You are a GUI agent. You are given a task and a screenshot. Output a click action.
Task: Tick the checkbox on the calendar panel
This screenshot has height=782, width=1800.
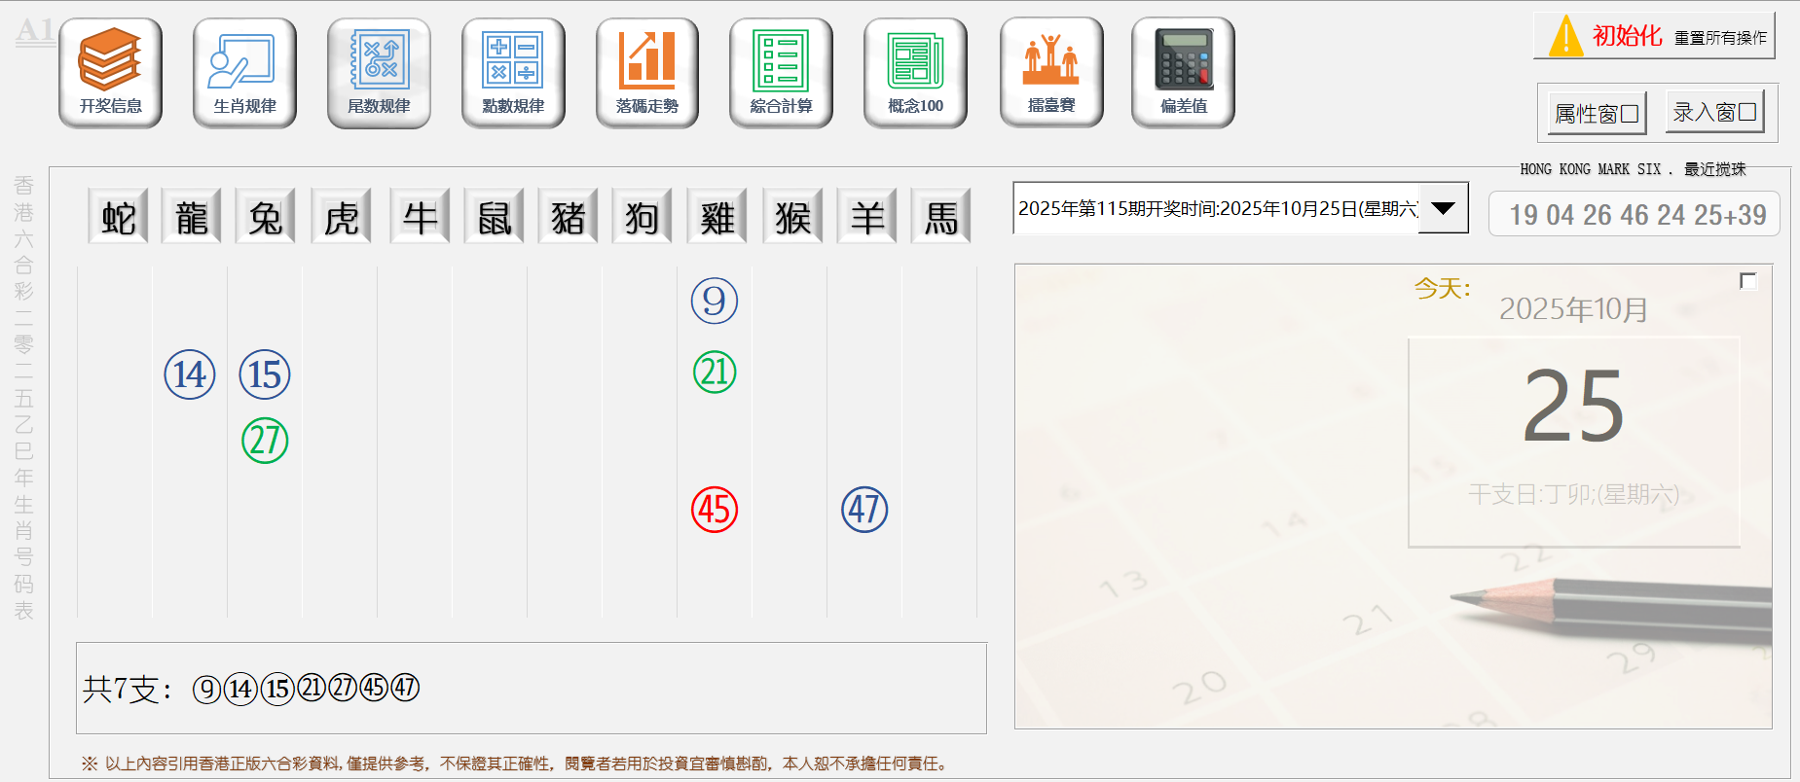[x=1748, y=281]
